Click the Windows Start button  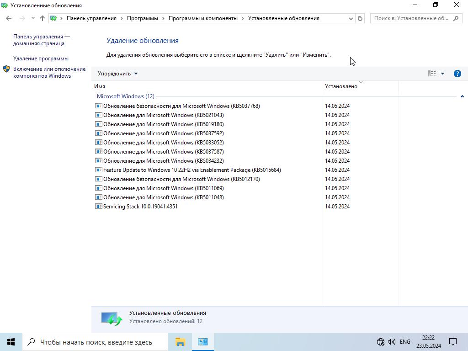click(11, 342)
